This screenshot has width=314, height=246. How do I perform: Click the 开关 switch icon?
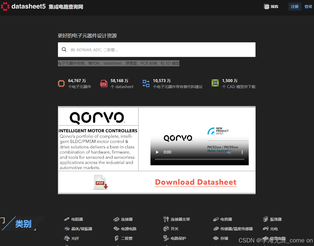tap(166, 229)
